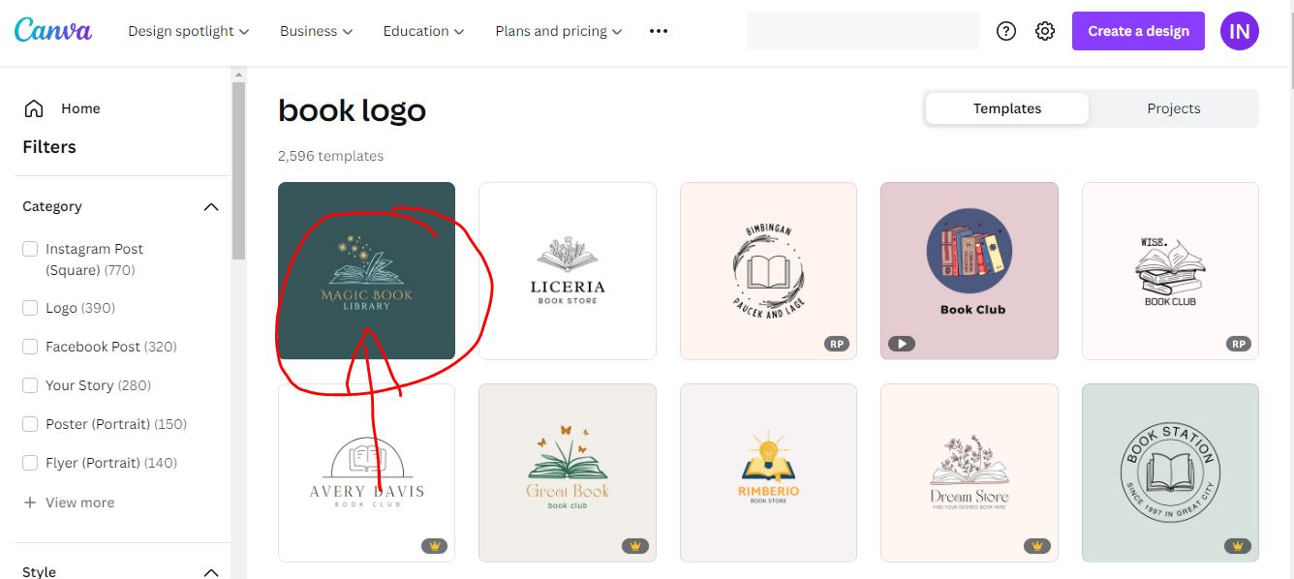Expand the Style filter section
This screenshot has height=579, width=1294.
[x=211, y=571]
